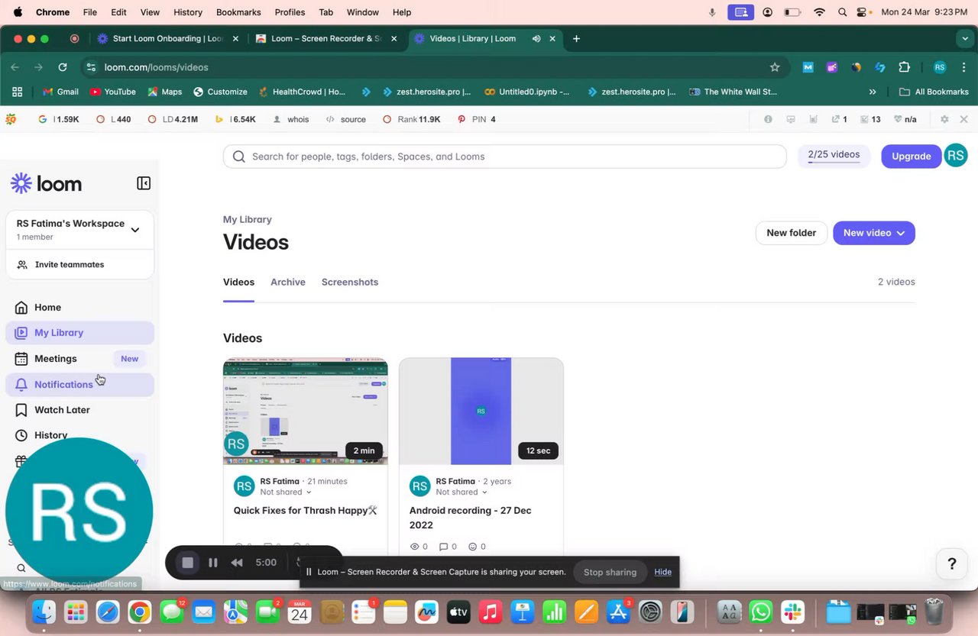The height and width of the screenshot is (636, 978).
Task: Switch to Start Loom Onboarding tab
Action: pyautogui.click(x=167, y=38)
